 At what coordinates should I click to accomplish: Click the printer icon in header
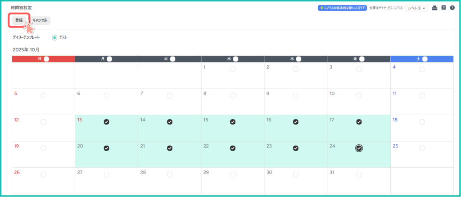pos(435,8)
